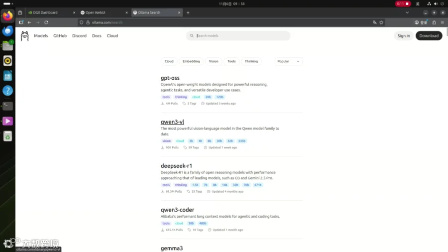Bookmark this page with the star icon
Screen dimensions: 448x252
381,22
